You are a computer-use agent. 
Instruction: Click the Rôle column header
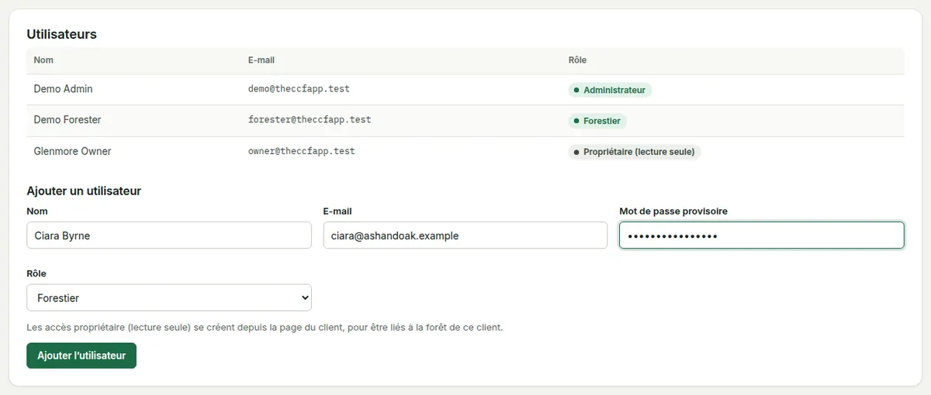(578, 60)
